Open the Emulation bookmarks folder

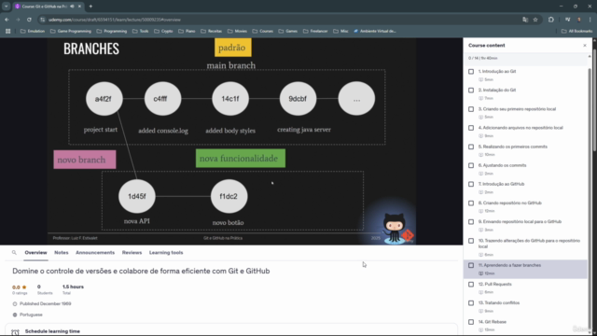pyautogui.click(x=33, y=31)
